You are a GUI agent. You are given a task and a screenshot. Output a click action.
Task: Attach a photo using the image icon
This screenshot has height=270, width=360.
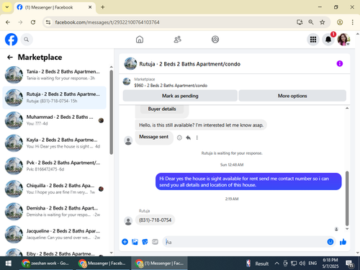click(135, 242)
